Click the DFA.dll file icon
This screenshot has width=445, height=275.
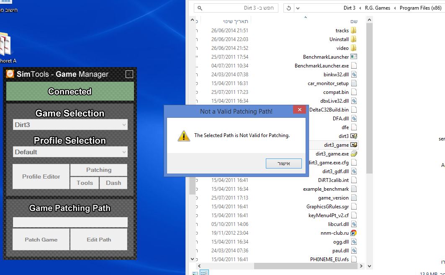354,118
